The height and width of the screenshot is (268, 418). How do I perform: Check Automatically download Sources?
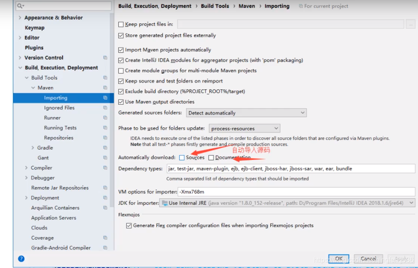tap(182, 158)
